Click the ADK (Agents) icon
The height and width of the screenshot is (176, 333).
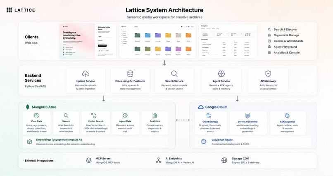point(287,115)
